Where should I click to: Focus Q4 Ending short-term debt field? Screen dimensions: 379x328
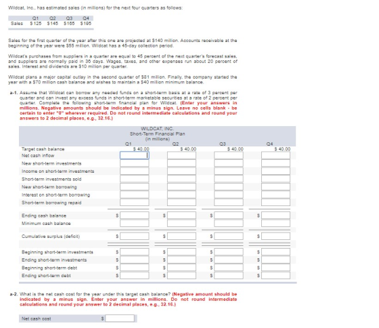tap(275, 275)
